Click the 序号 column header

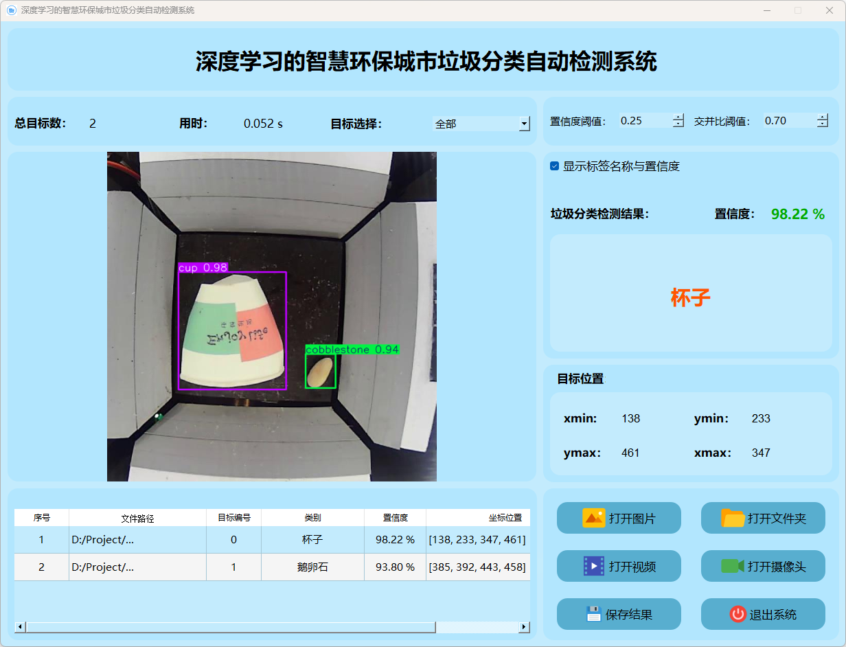[x=42, y=518]
